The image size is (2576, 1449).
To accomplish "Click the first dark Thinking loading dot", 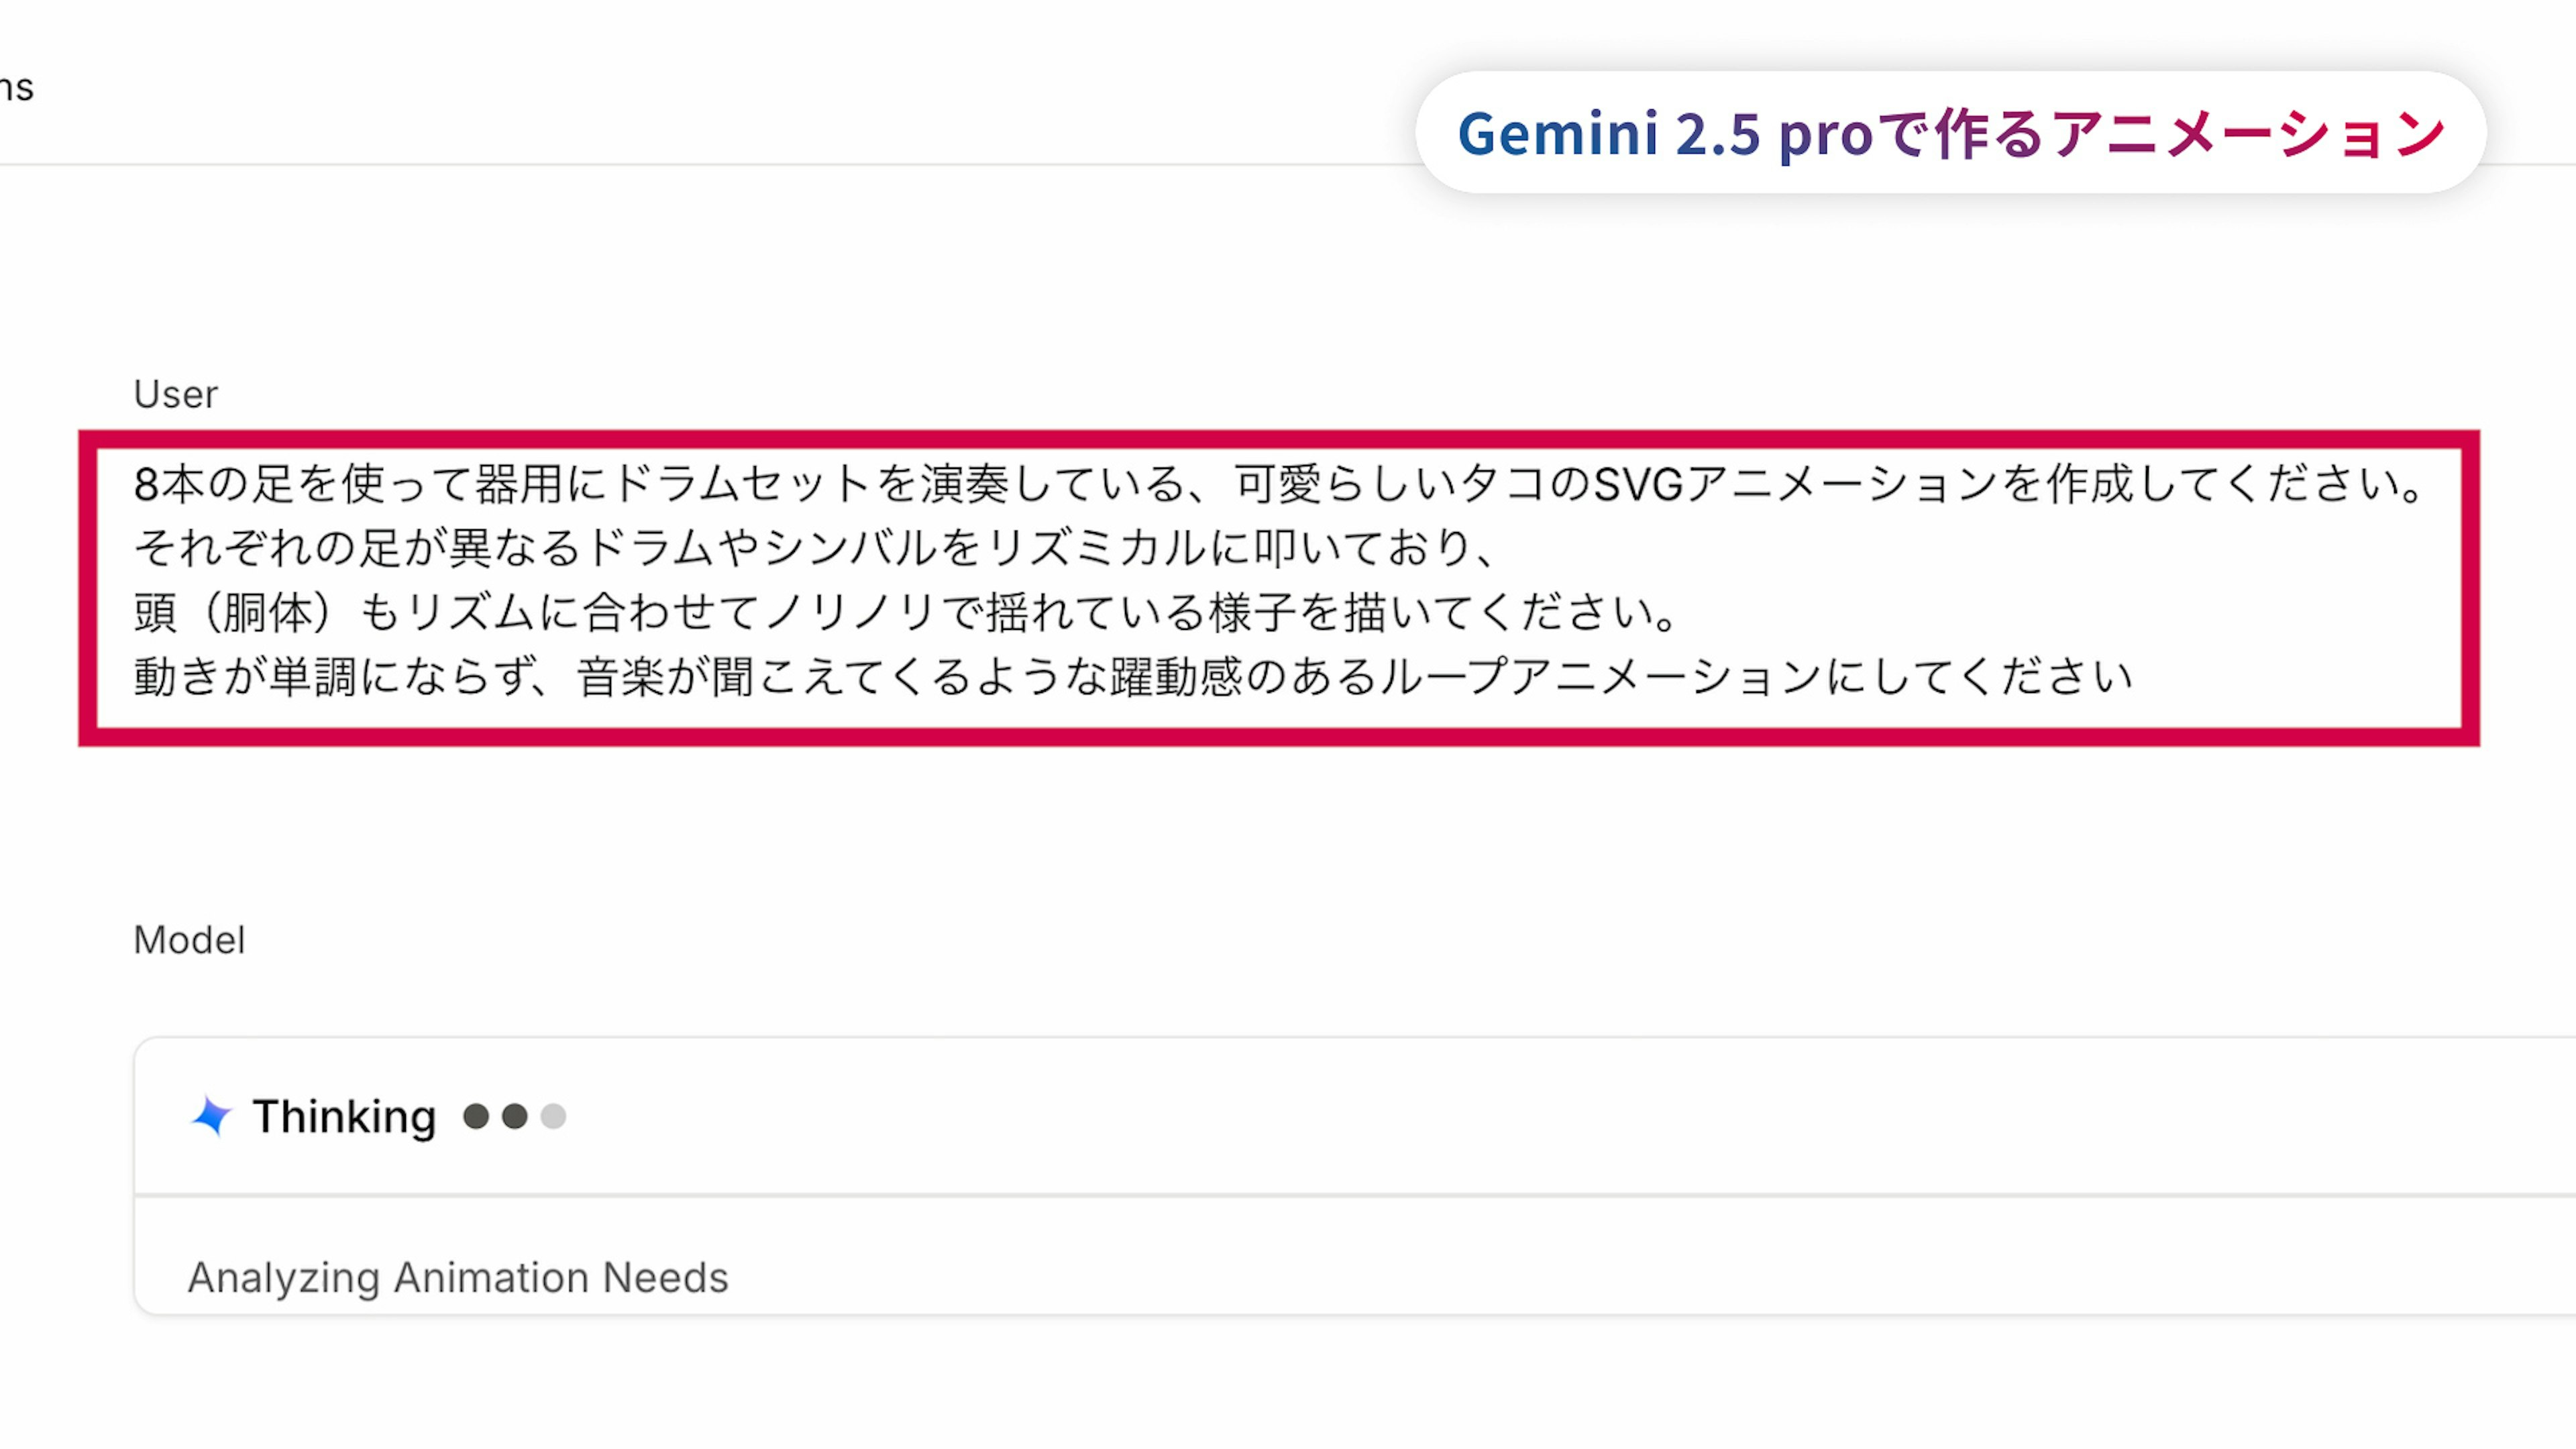I will pos(476,1116).
